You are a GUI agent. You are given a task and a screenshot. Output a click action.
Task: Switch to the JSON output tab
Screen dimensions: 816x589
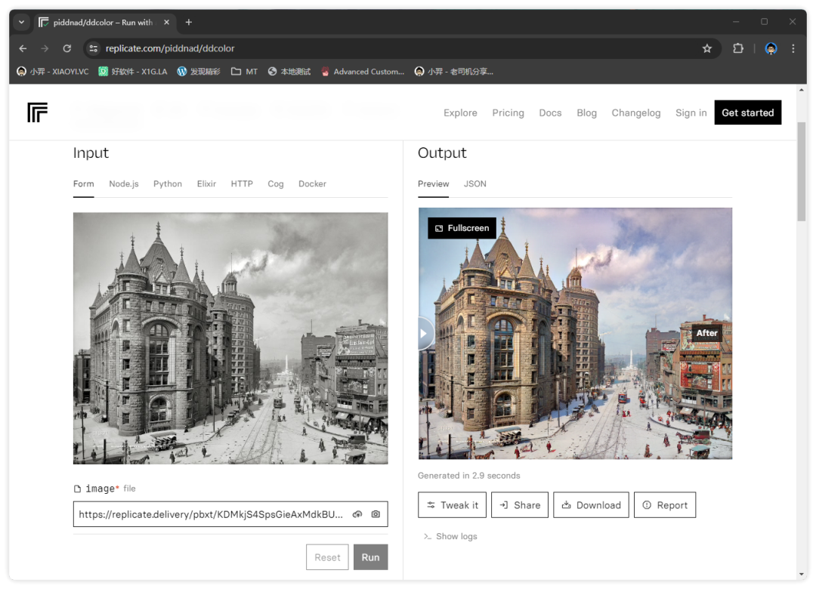474,183
